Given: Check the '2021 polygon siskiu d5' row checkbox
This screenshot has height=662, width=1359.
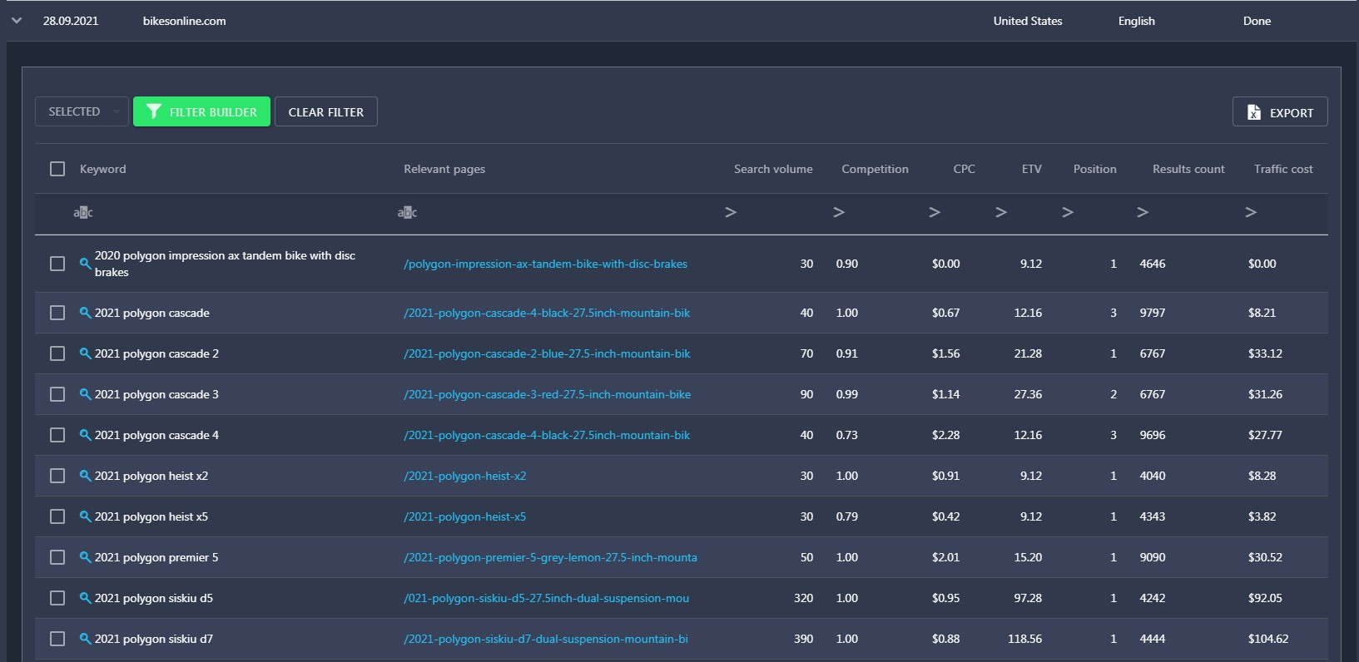Looking at the screenshot, I should pos(57,598).
